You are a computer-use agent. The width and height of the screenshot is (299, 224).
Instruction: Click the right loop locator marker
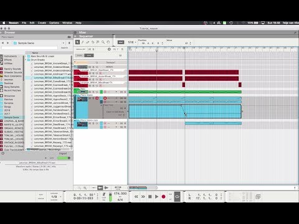point(184,48)
